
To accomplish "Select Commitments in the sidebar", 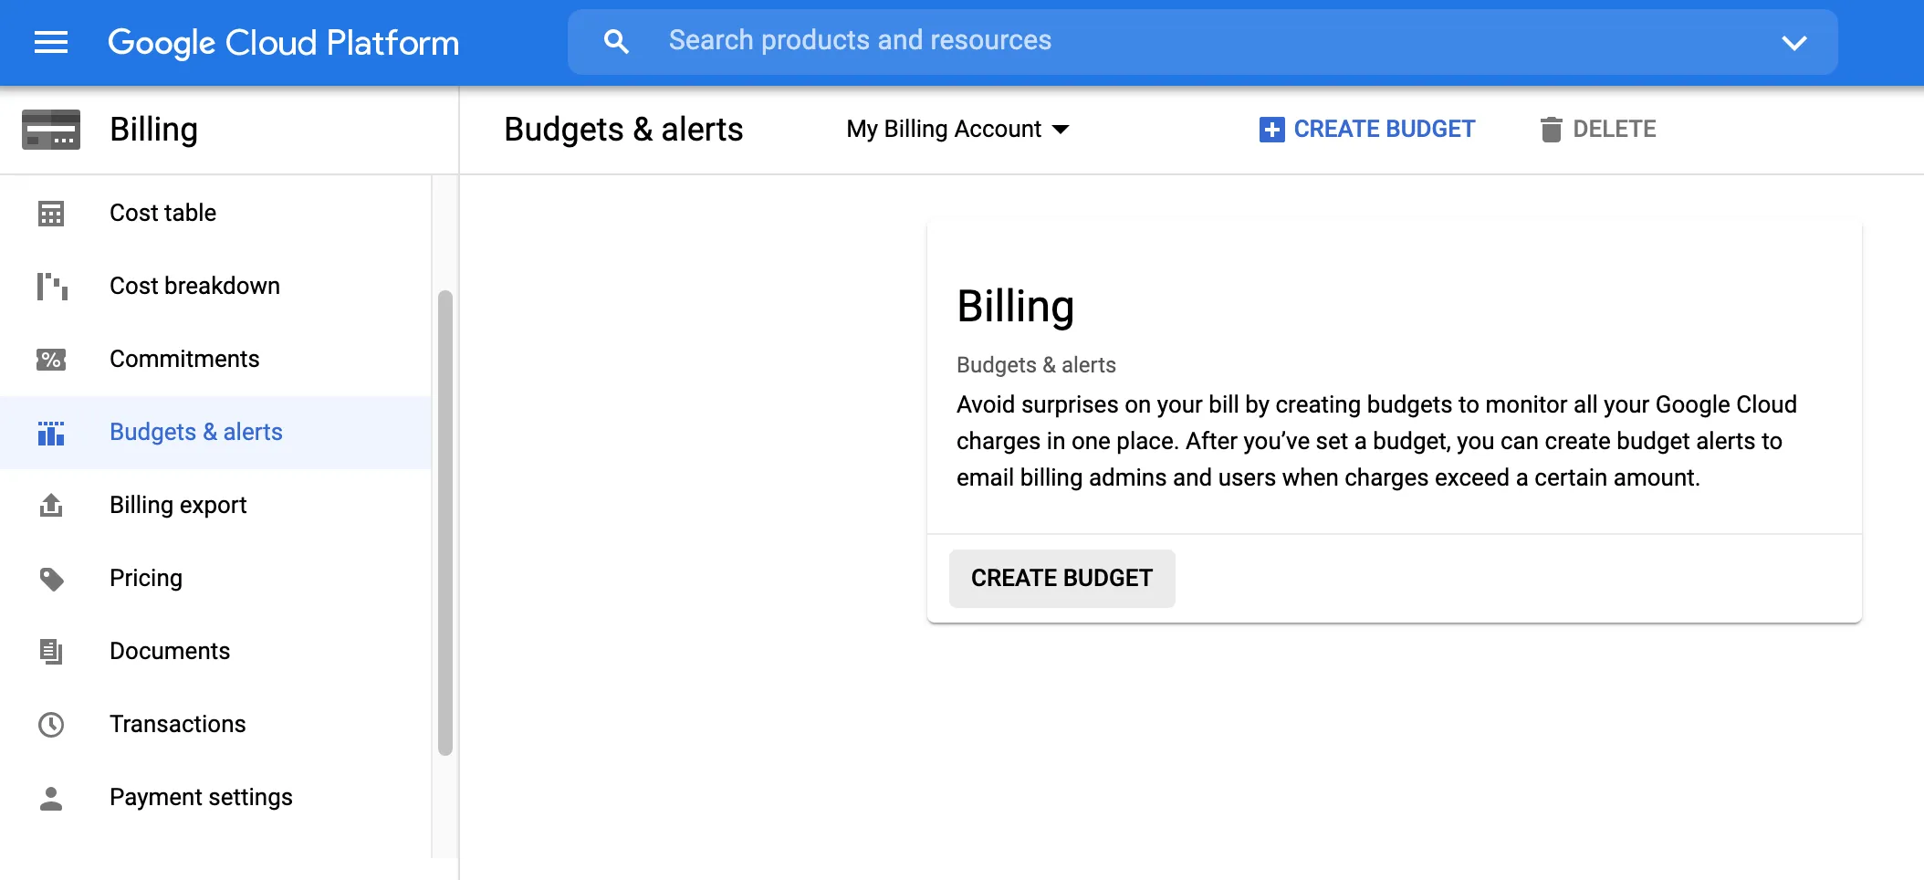I will pos(215,360).
